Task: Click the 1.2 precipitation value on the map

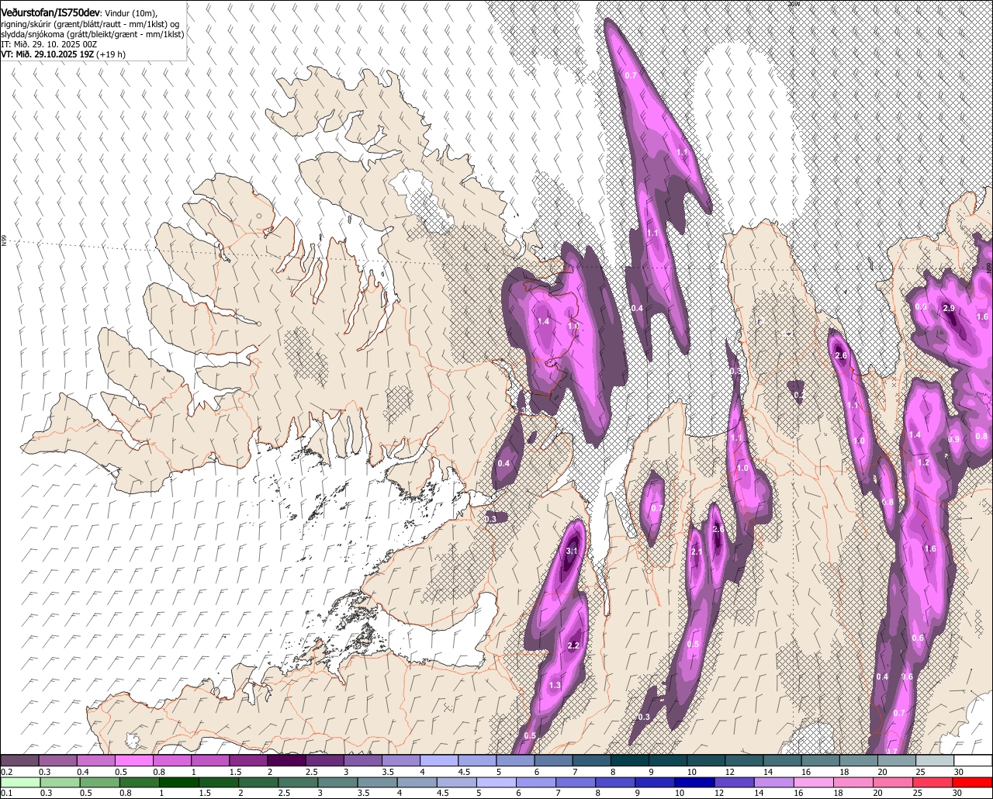Action: tap(923, 462)
